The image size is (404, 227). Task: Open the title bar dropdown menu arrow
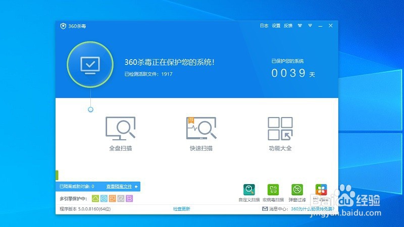point(310,26)
